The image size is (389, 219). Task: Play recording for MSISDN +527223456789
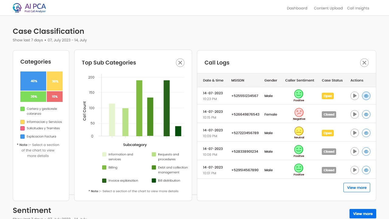coord(355,133)
